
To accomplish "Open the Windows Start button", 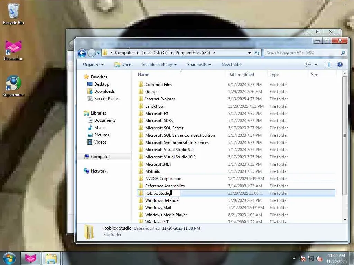I will tap(9, 258).
